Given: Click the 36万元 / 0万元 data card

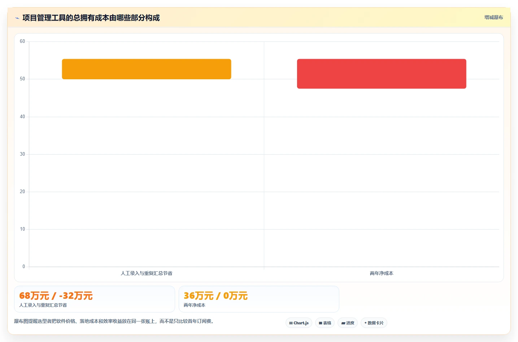Looking at the screenshot, I should click(259, 299).
